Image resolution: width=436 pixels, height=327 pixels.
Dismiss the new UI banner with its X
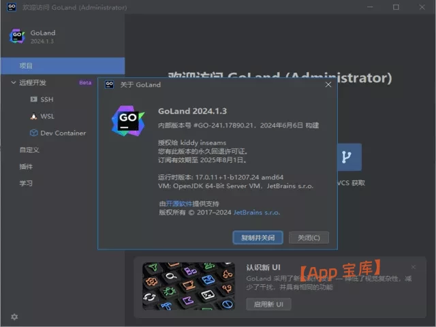coord(414,267)
